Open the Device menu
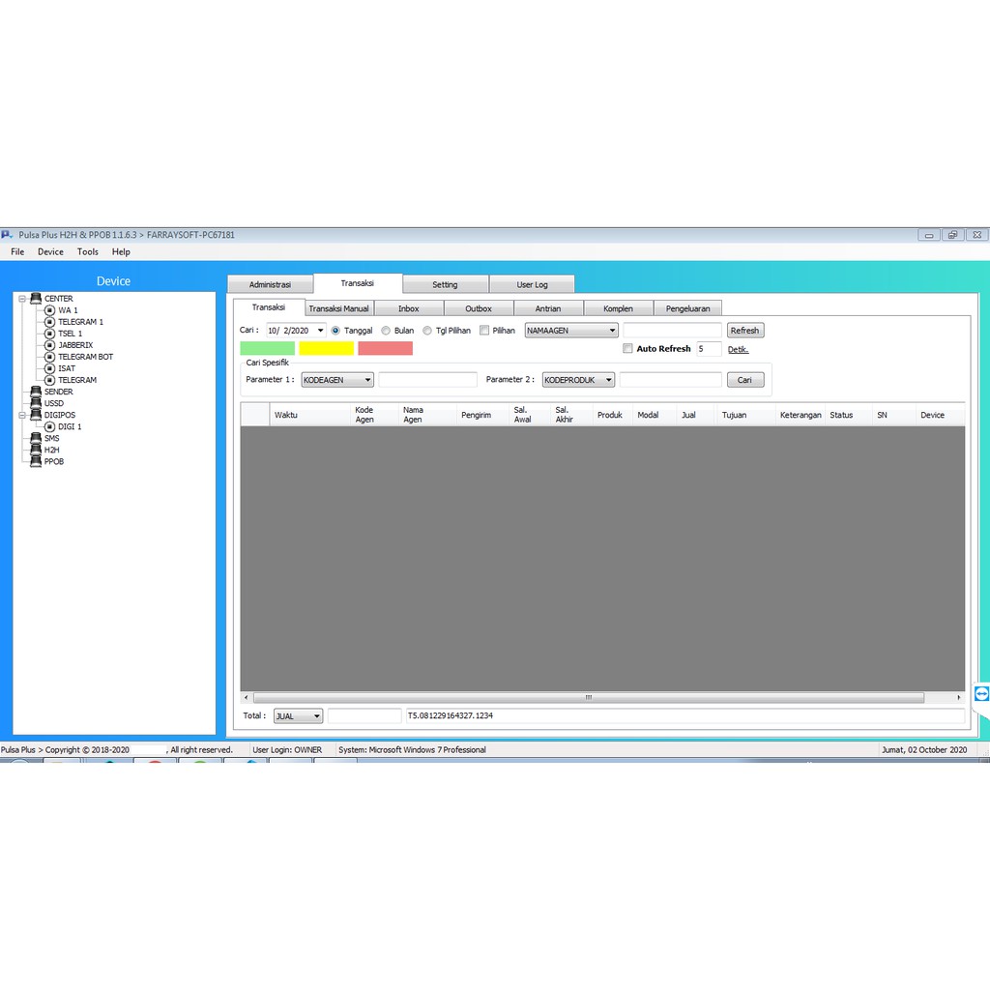Viewport: 990px width, 990px height. [x=50, y=252]
